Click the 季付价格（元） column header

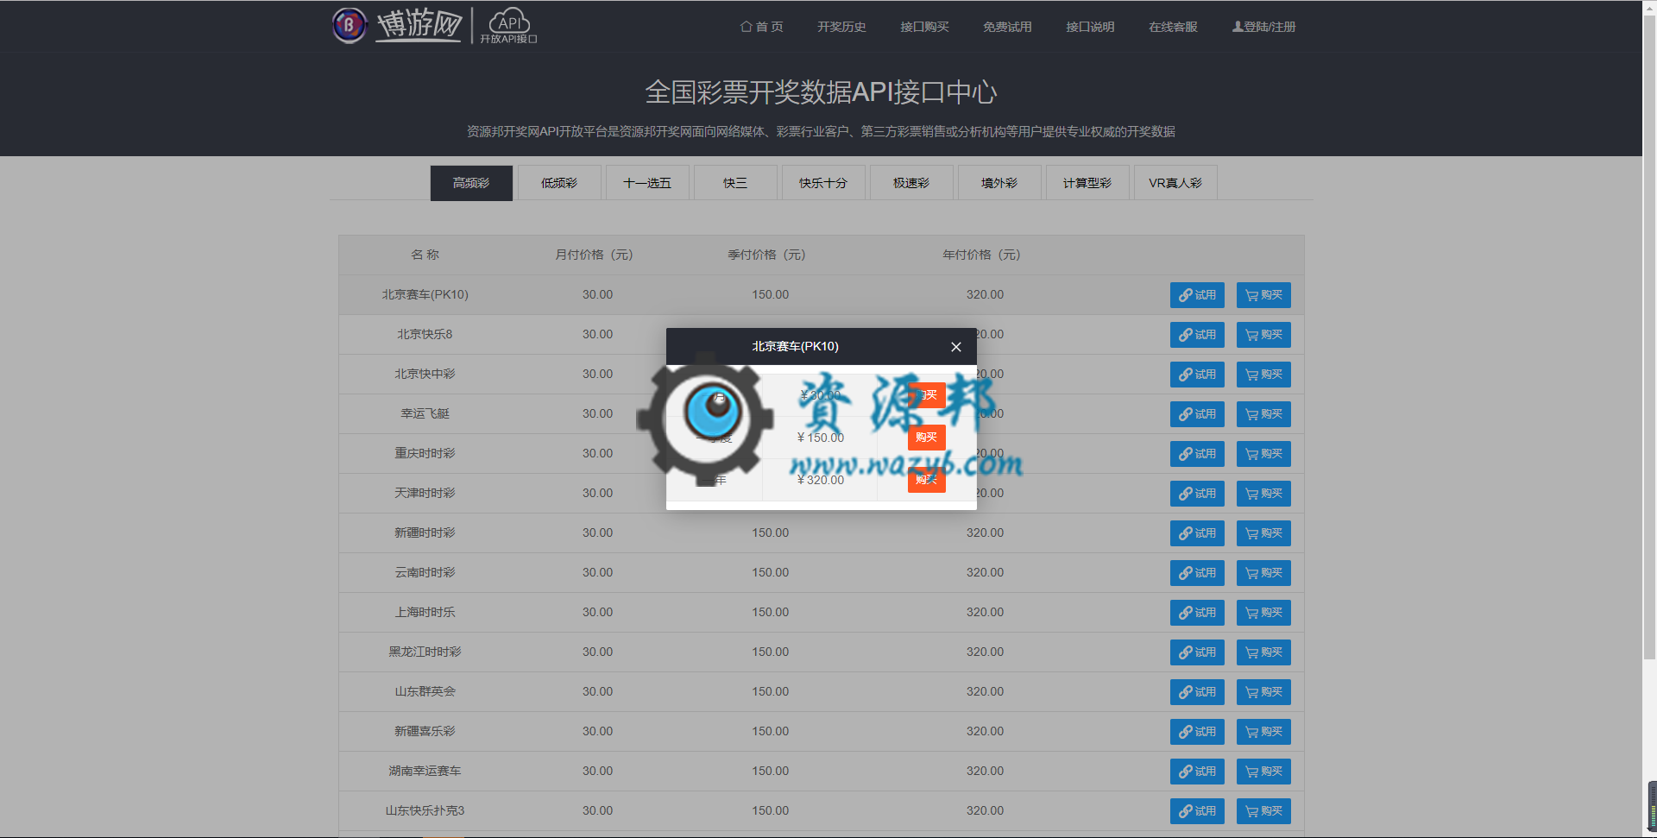click(x=766, y=255)
